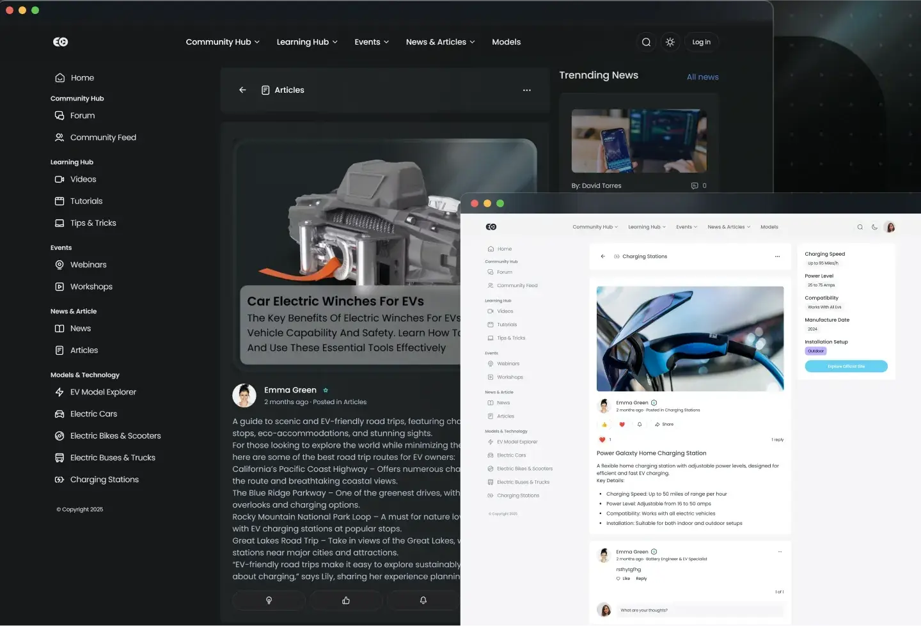Click comment icon on David Torres news card
The width and height of the screenshot is (921, 626).
pos(695,186)
